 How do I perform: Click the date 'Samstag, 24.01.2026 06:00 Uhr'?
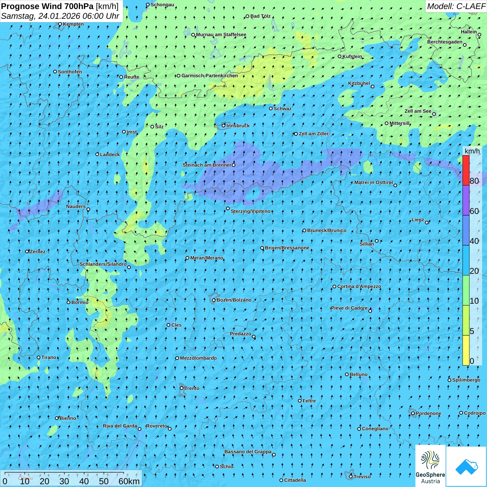click(x=60, y=16)
